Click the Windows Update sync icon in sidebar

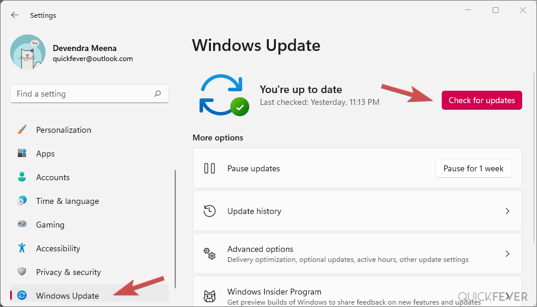click(x=22, y=295)
